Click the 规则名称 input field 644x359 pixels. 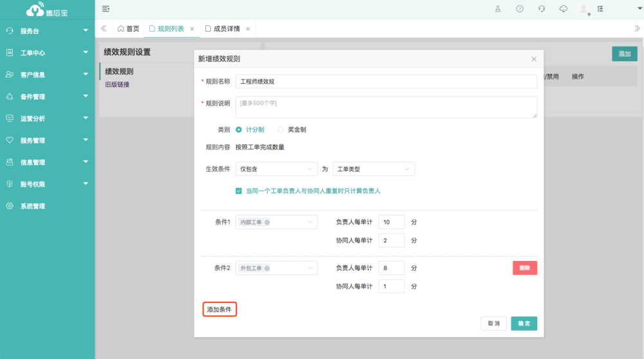(x=386, y=81)
